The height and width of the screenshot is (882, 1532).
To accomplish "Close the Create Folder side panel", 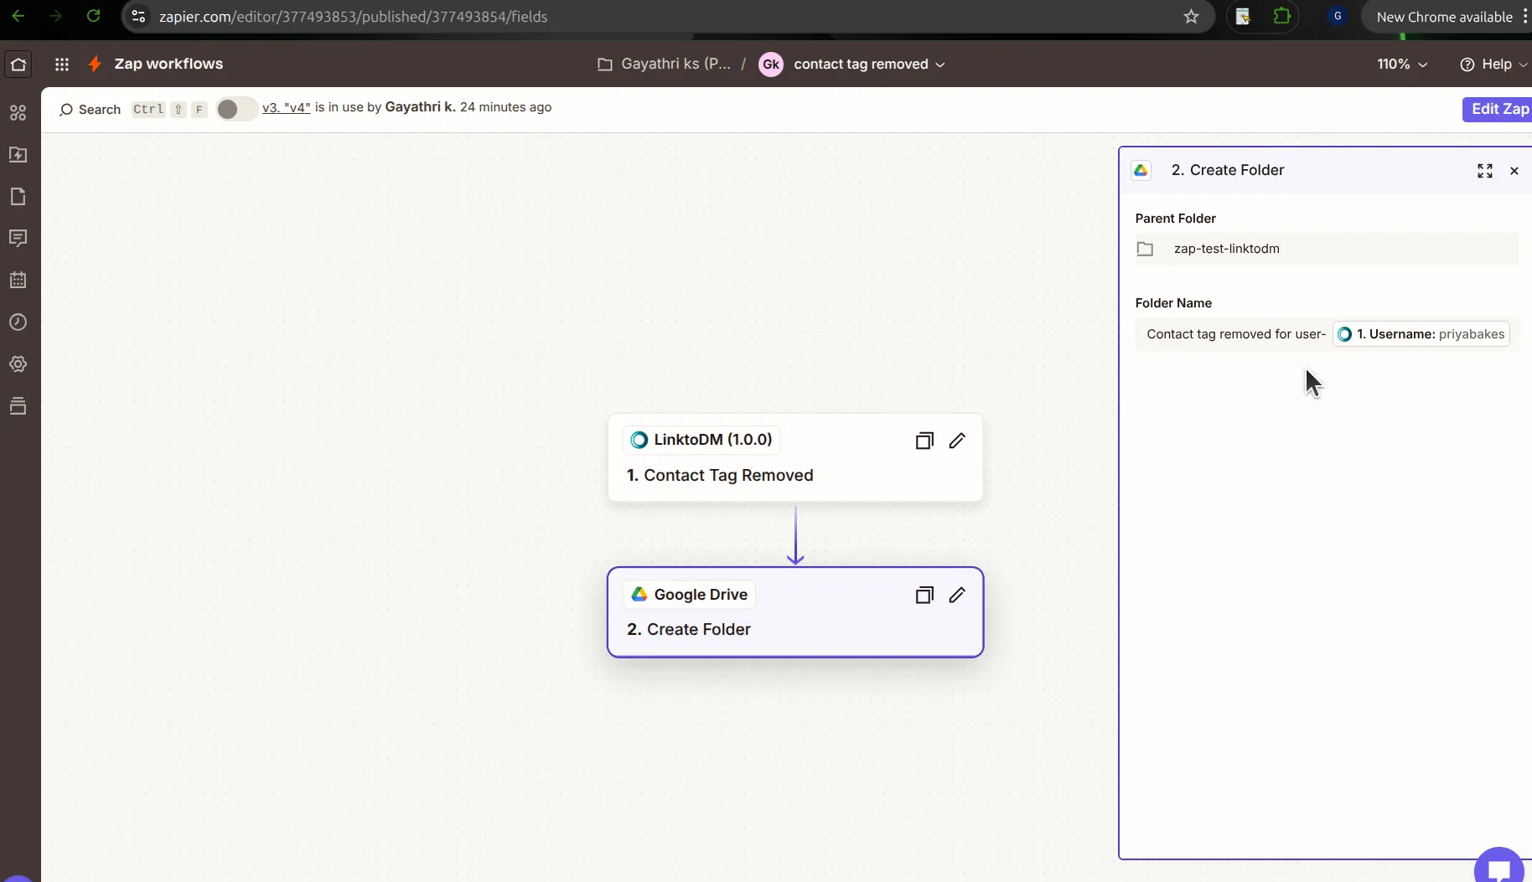I will [1514, 171].
